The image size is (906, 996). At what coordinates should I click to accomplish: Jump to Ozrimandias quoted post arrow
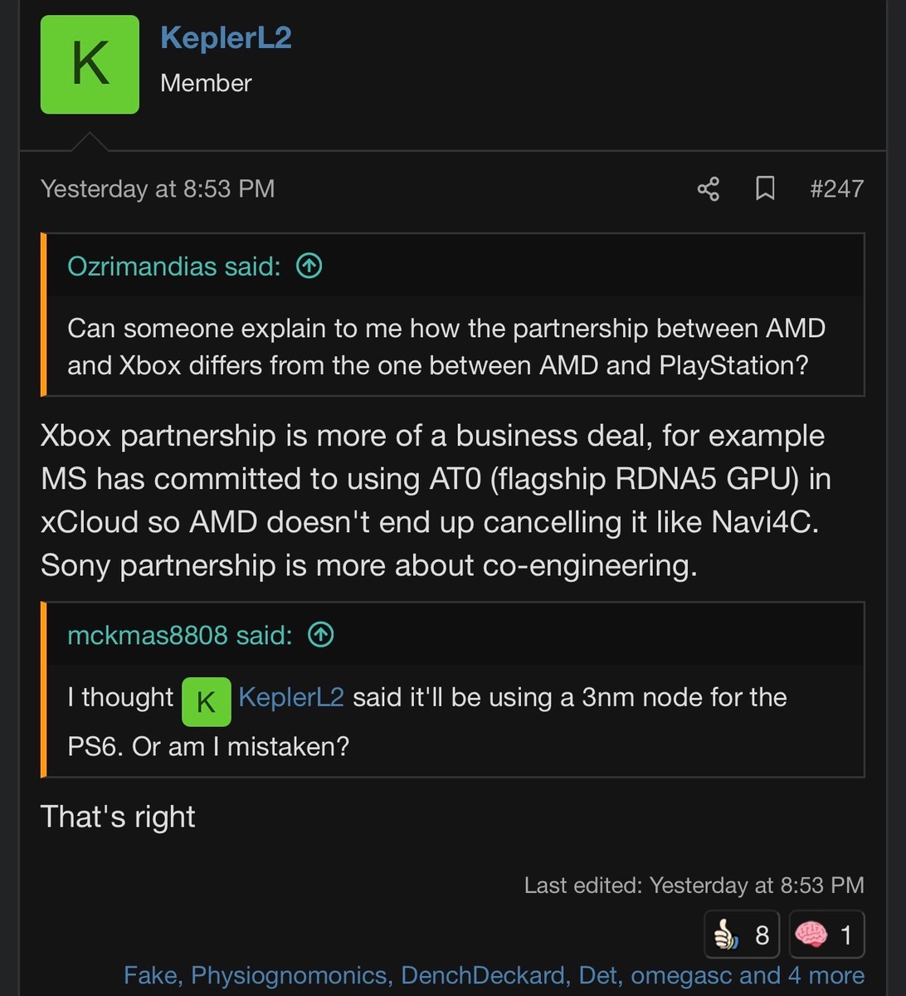point(309,266)
